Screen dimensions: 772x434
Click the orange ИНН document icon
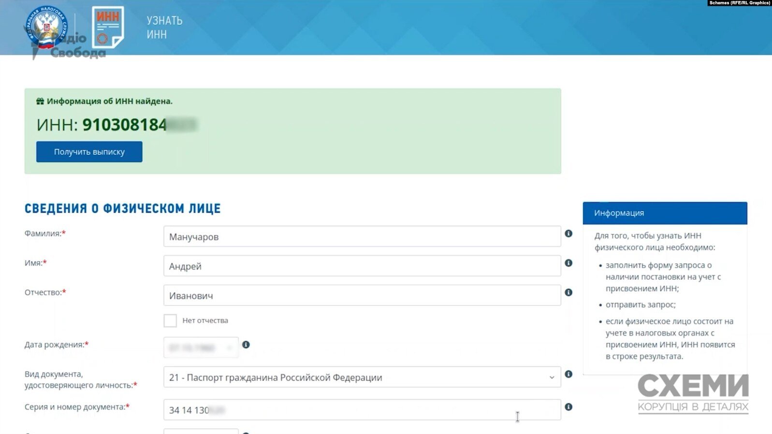coord(108,27)
